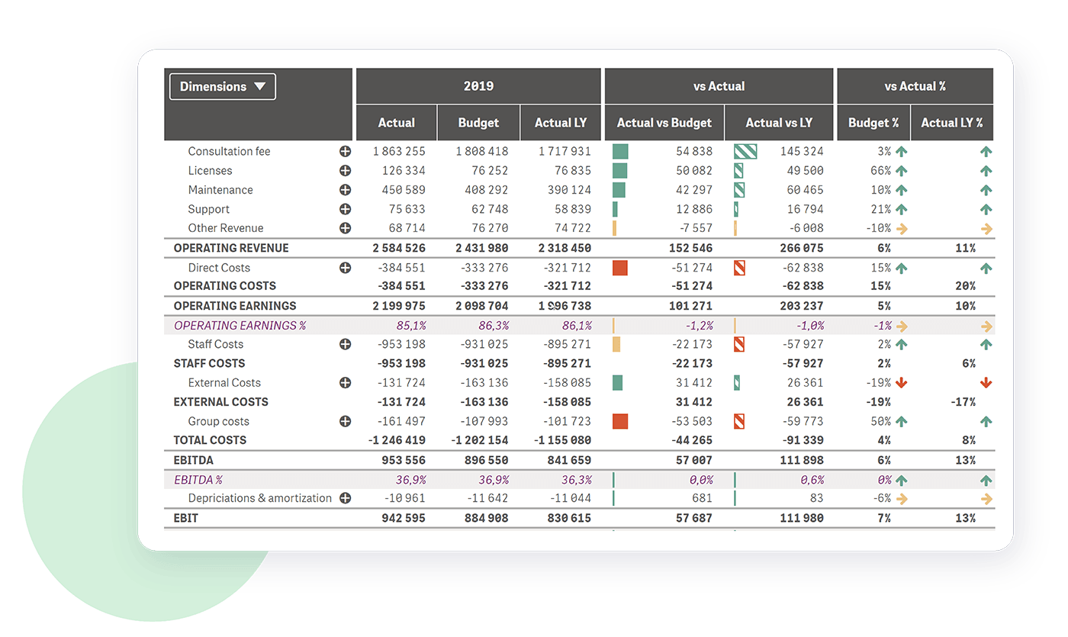The width and height of the screenshot is (1068, 637).
Task: Expand the Depriciations & amortization row
Action: pos(345,498)
